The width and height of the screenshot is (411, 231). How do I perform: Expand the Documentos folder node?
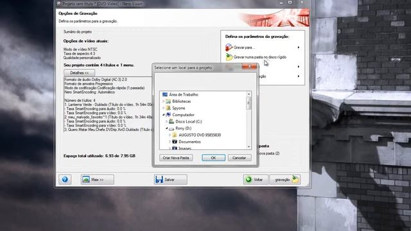[x=170, y=142]
